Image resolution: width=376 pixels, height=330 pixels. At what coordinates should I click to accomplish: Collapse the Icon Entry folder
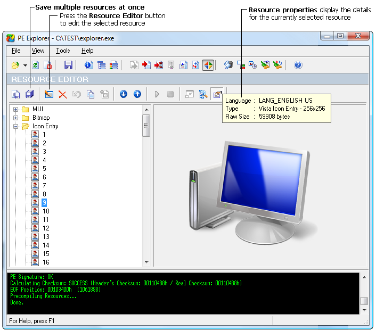point(16,126)
